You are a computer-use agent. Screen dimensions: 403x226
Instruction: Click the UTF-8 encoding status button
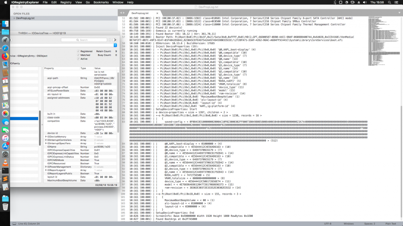coord(328,224)
